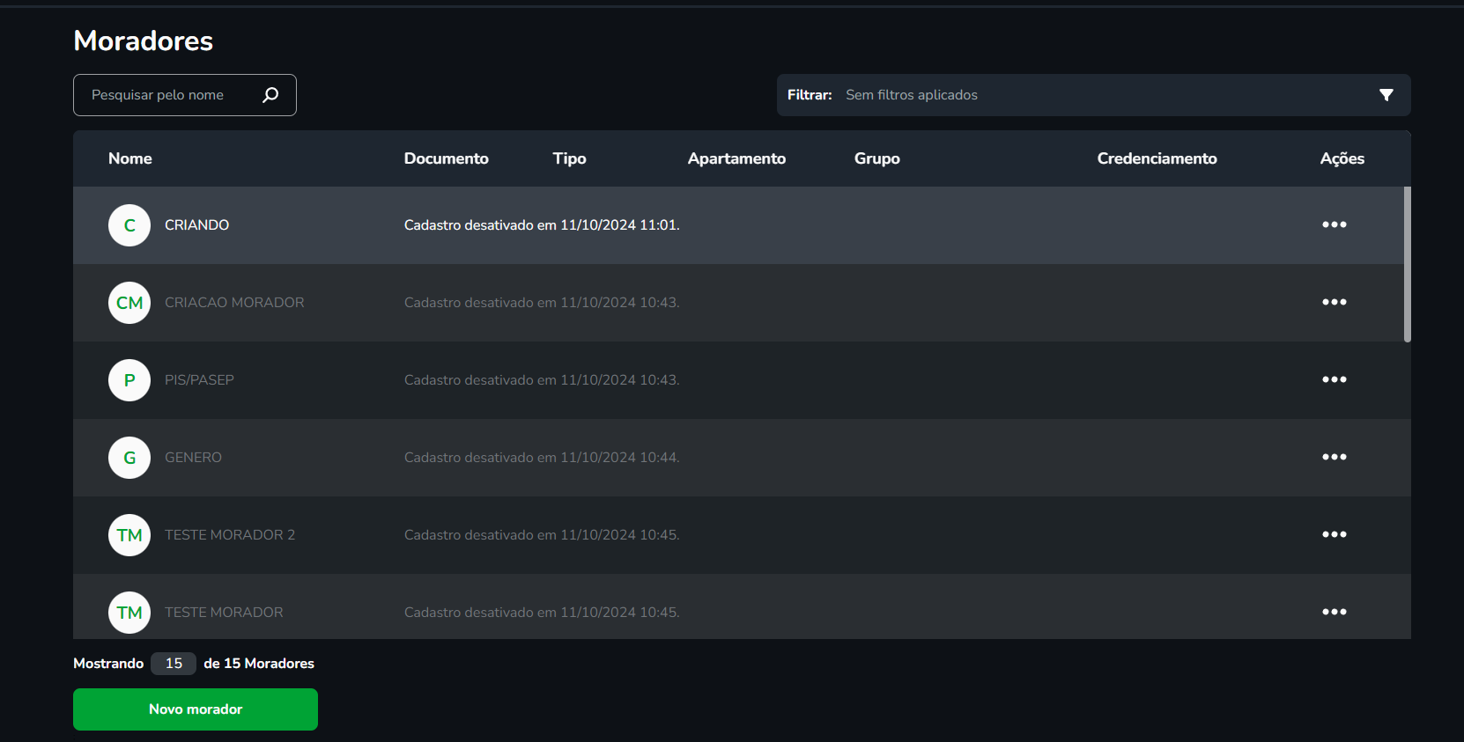
Task: Click the Credenciamento column header
Action: (x=1157, y=158)
